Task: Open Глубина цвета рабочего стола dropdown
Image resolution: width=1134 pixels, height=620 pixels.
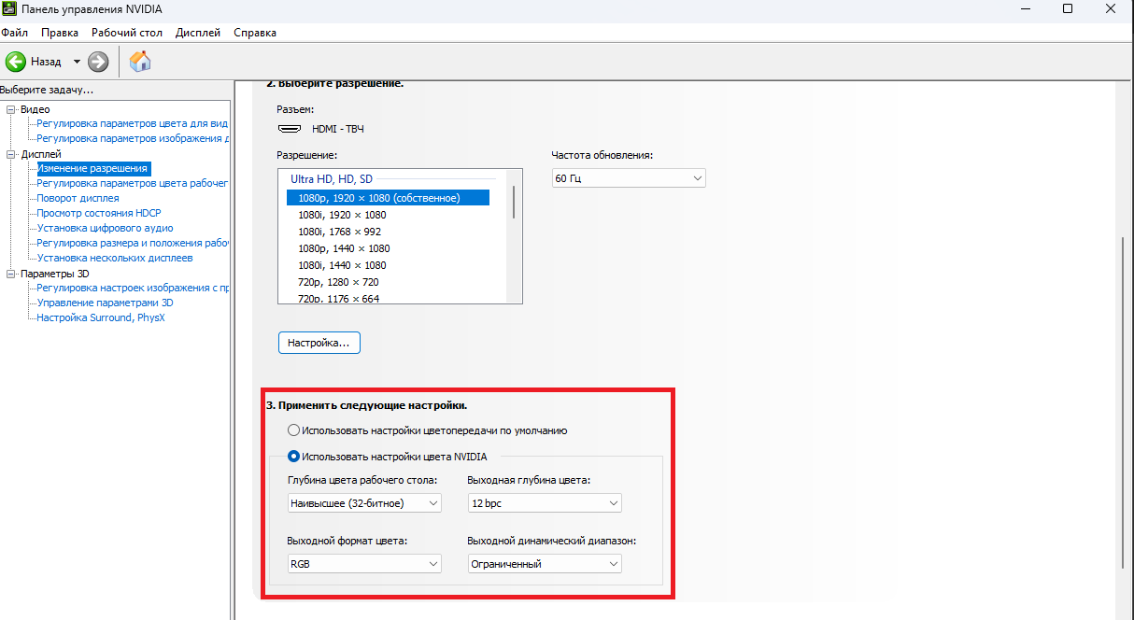Action: point(364,503)
